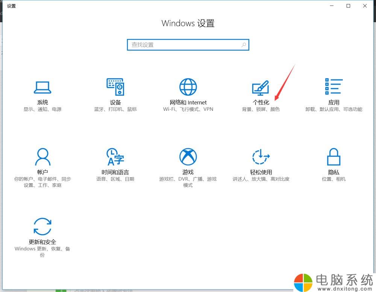The image size is (376, 292).
Task: Focus the 查找设置 search box
Action: [188, 45]
